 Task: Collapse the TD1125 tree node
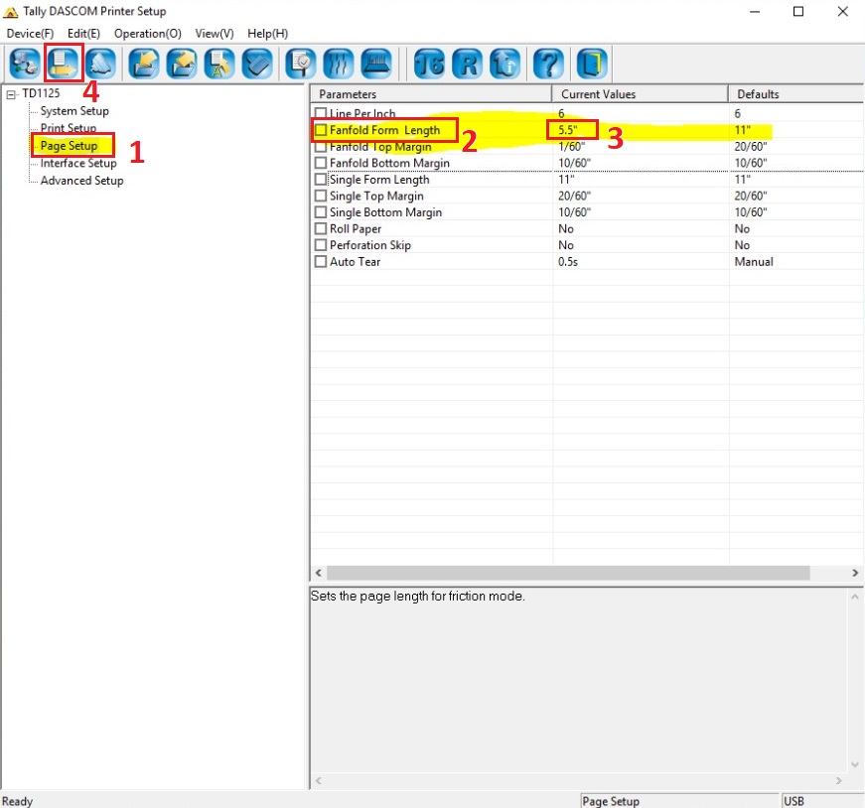(11, 95)
